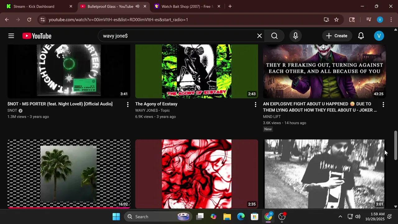The height and width of the screenshot is (224, 398).
Task: Open Chrome profile V avatar
Action: (x=380, y=20)
